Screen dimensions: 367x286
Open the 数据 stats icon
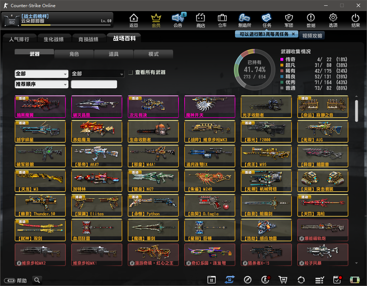coord(311,20)
